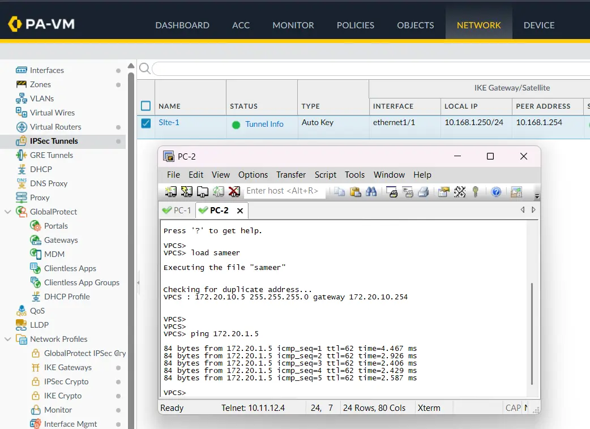The height and width of the screenshot is (429, 590).
Task: Click local IP 10.168.1.250/24 cell
Action: (x=473, y=123)
